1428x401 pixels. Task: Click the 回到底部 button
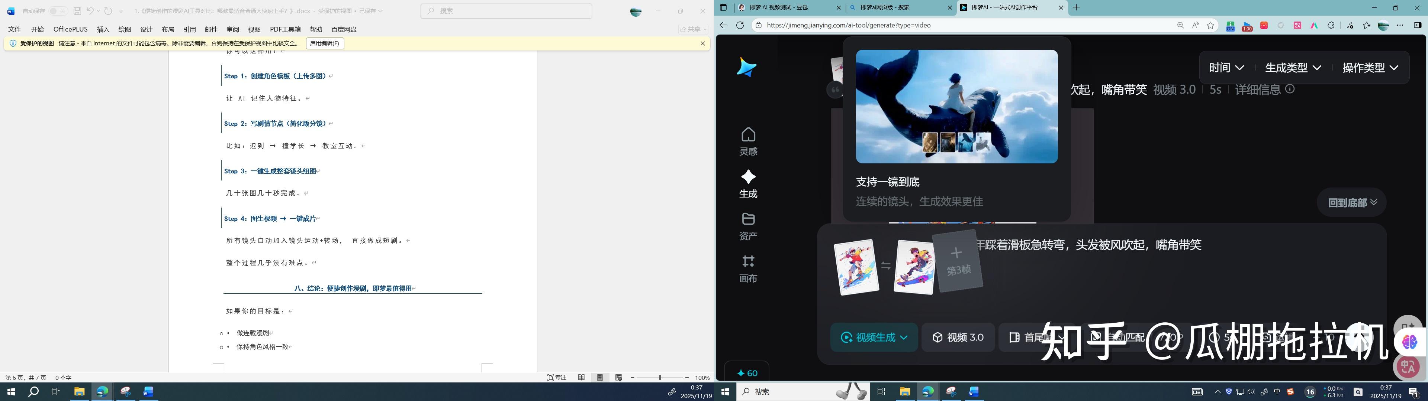click(1351, 203)
